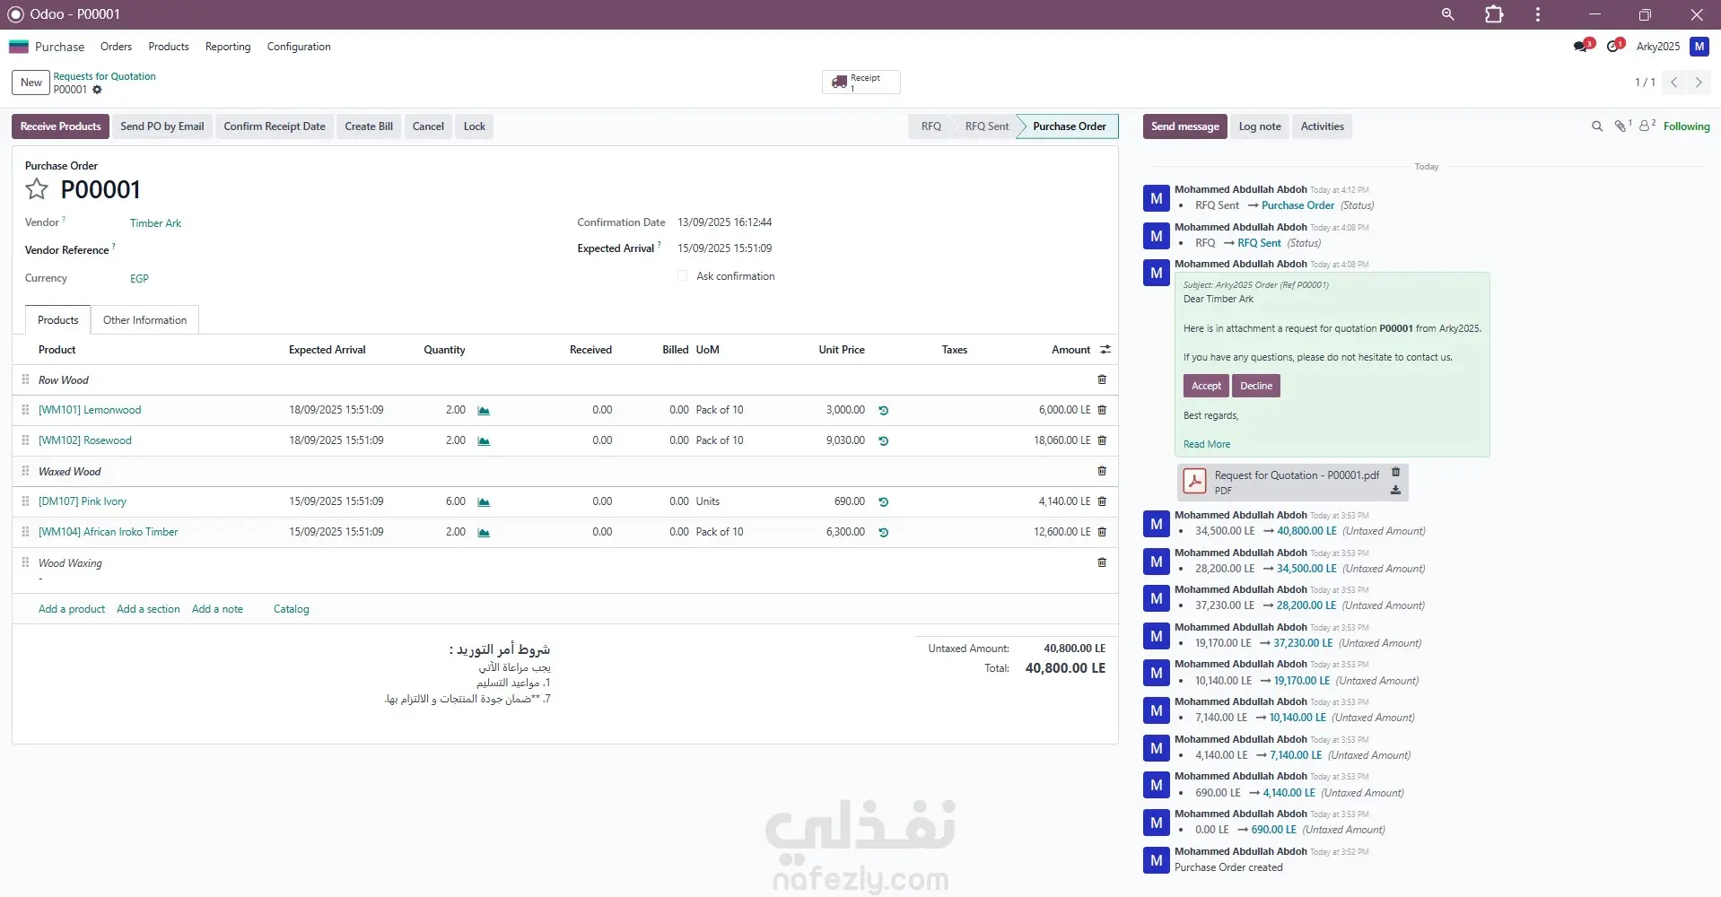
Task: Open column settings for the products table
Action: coord(1105,350)
